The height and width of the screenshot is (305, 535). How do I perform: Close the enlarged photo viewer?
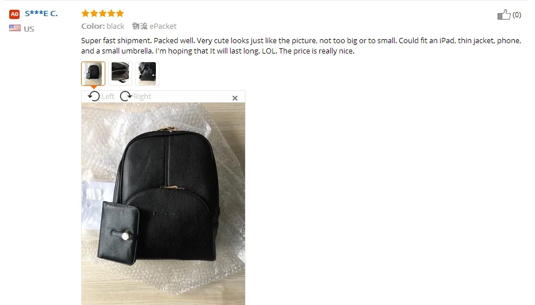click(235, 98)
